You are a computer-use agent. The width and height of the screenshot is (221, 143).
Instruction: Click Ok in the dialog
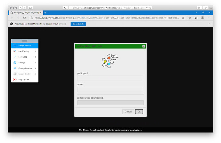tap(139, 111)
